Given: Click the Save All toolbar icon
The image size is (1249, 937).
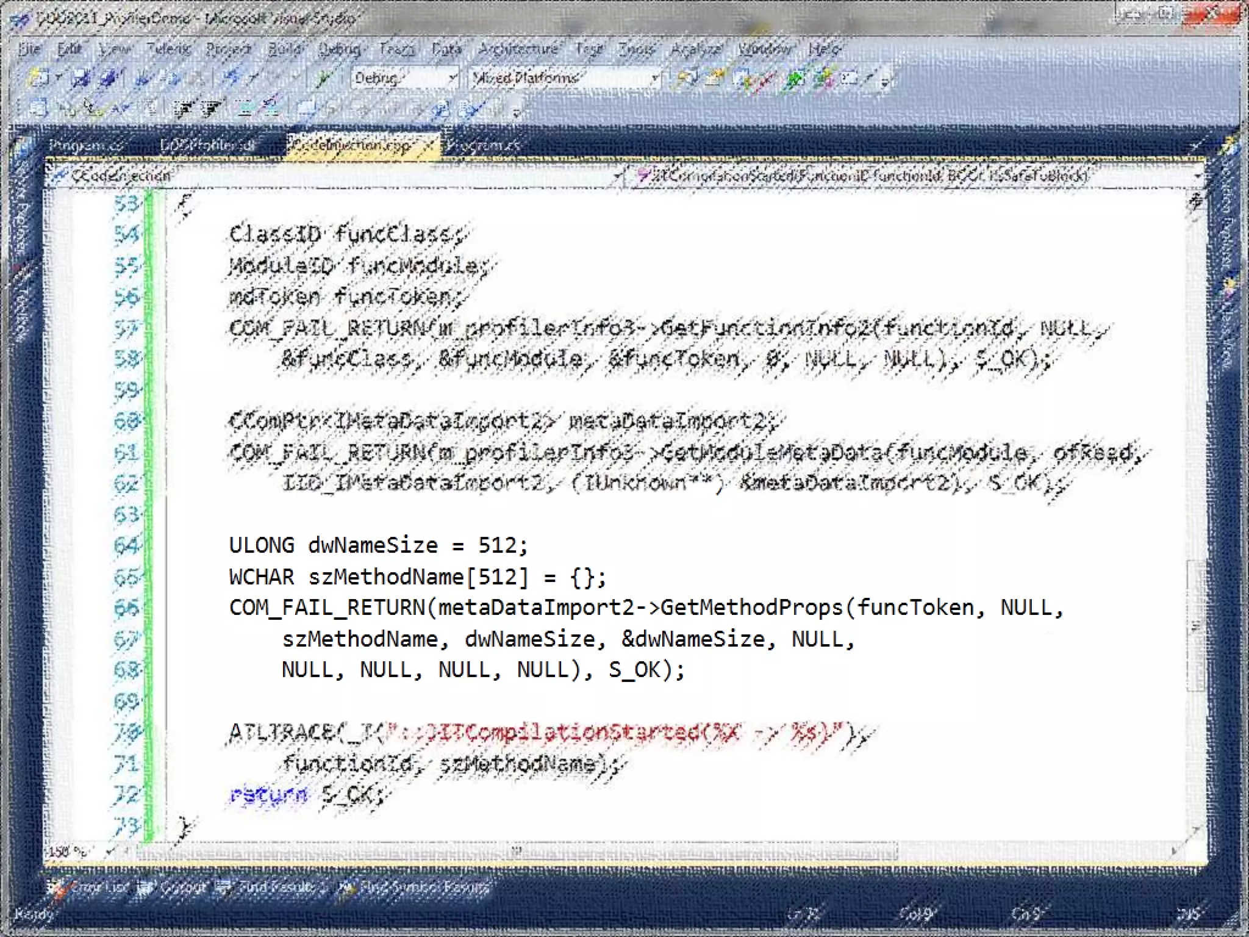Looking at the screenshot, I should 109,78.
